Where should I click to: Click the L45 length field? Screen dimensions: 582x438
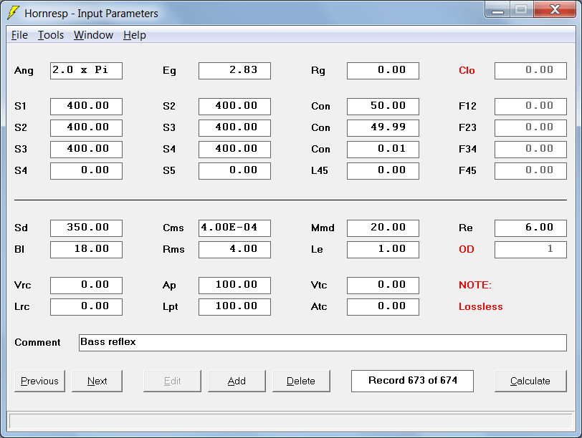[x=383, y=171]
